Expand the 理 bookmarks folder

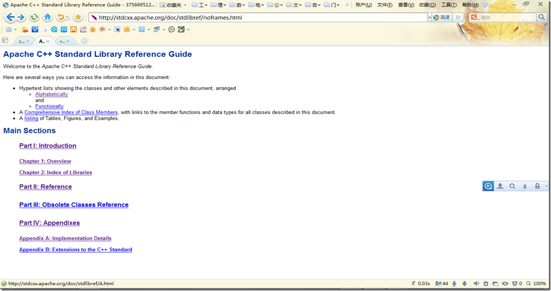[x=218, y=5]
